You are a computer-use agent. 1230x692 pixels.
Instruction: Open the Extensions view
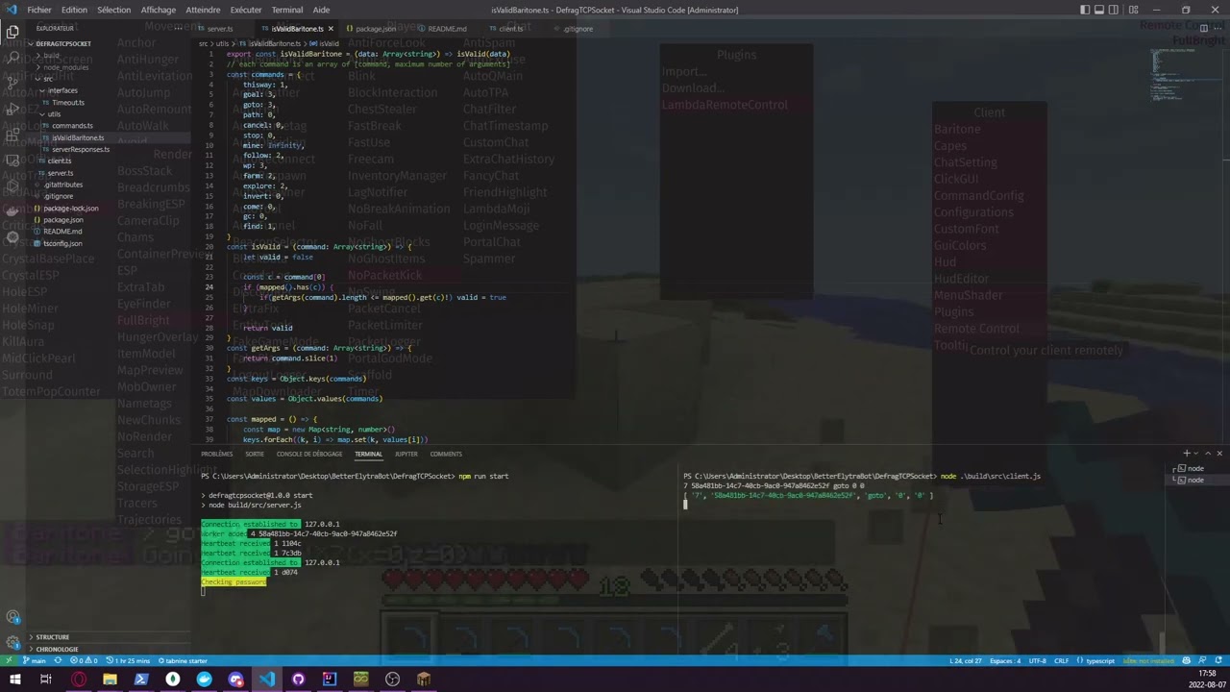point(12,136)
